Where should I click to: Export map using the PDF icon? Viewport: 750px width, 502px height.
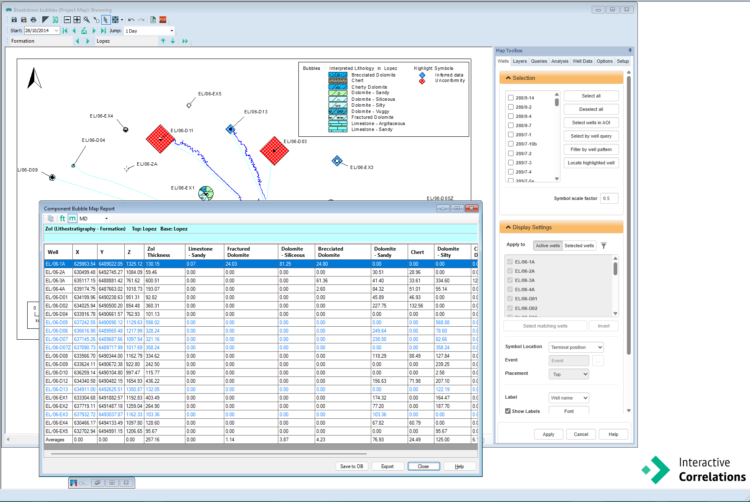click(x=163, y=20)
